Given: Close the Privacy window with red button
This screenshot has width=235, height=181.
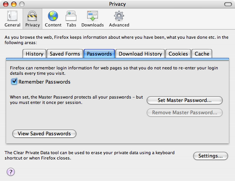Looking at the screenshot, I should [x=5, y=4].
